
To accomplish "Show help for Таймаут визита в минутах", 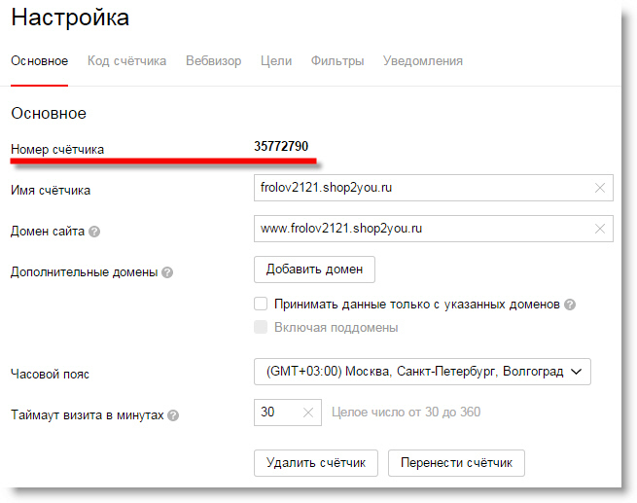I will click(x=173, y=415).
